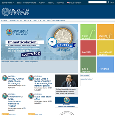Click seal icon next to InfoDay ADRINET news
115x115 pixels.
point(5,78)
